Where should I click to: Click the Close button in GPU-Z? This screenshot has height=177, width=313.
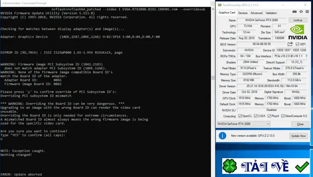click(x=300, y=124)
